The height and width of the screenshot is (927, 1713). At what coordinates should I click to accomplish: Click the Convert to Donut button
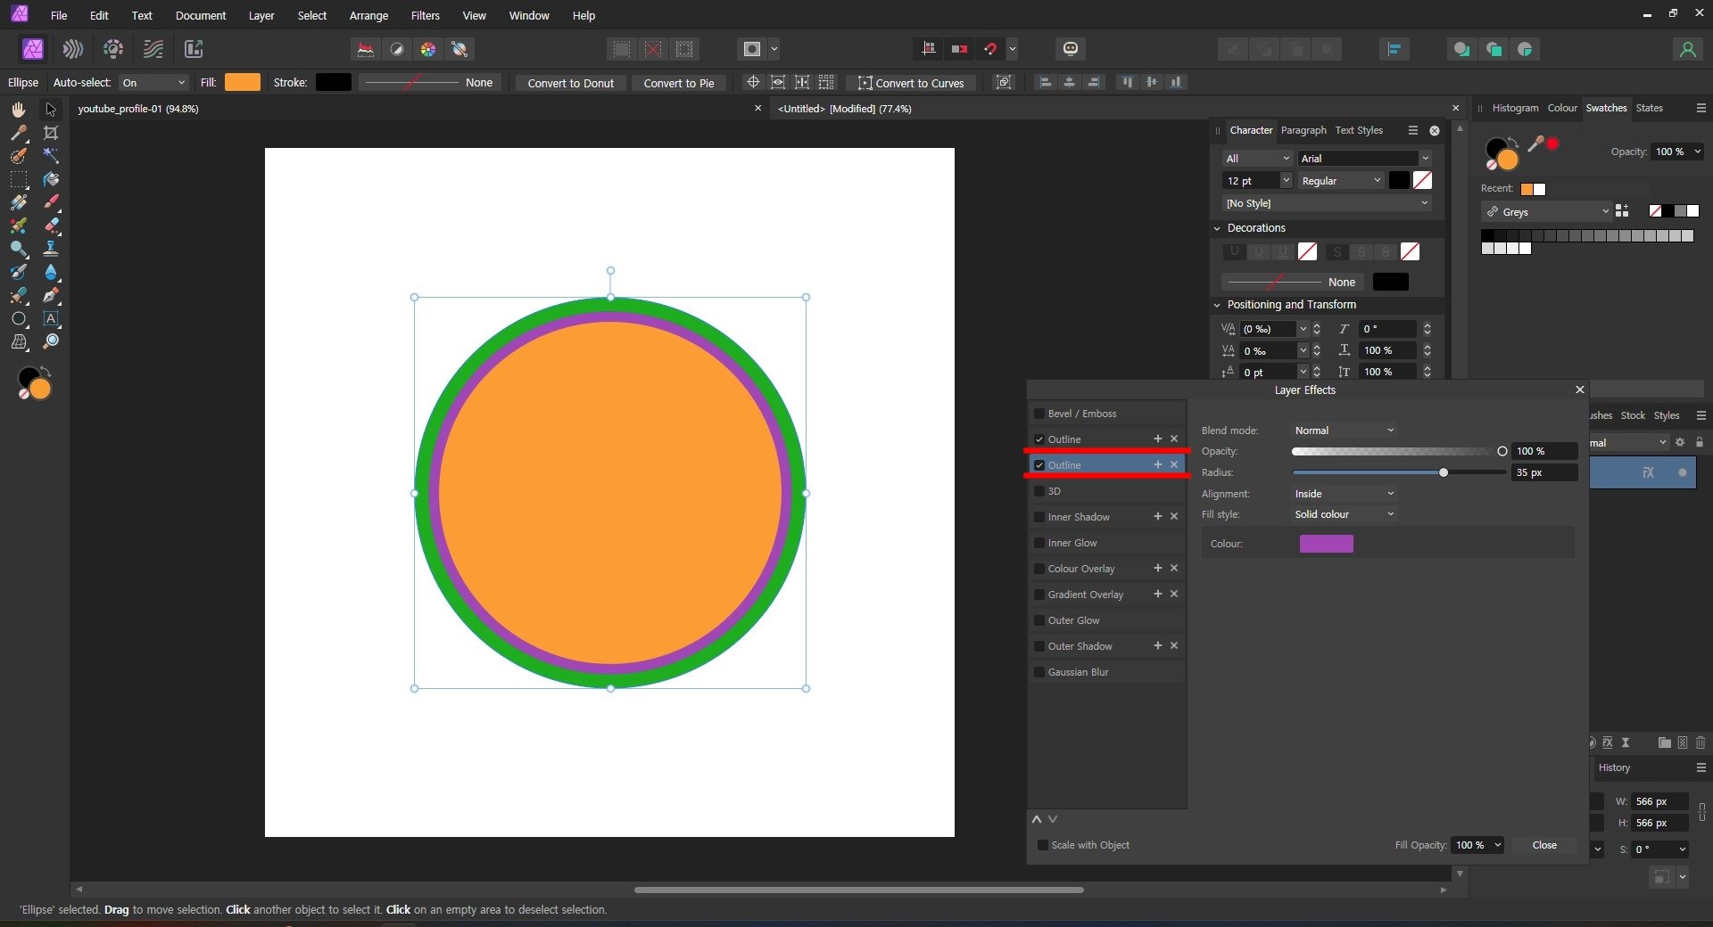coord(570,83)
